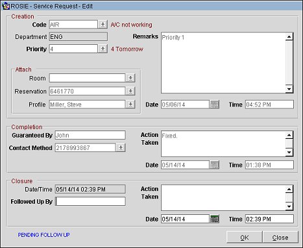Click the Completion Time field 01:38 PM
Viewport: 303px width, 248px height.
(x=269, y=165)
